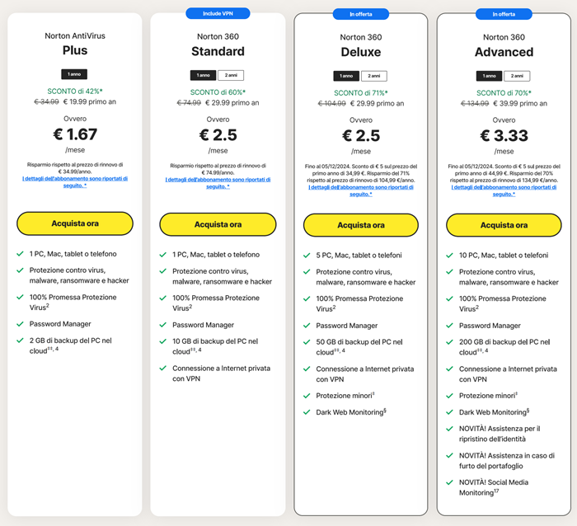Click checkmark icon next to Social Media Monitoring
The image size is (577, 526).
pyautogui.click(x=448, y=481)
